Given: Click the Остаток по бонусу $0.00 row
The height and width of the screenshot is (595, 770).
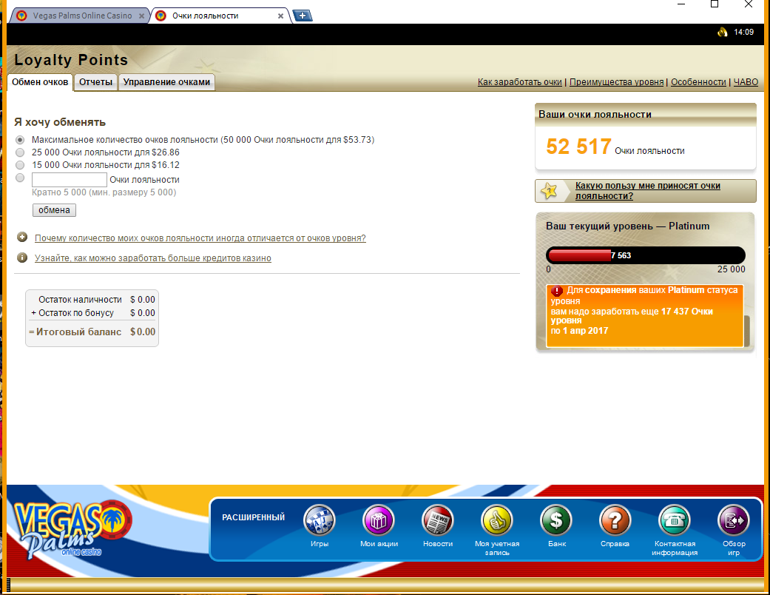Looking at the screenshot, I should 92,313.
